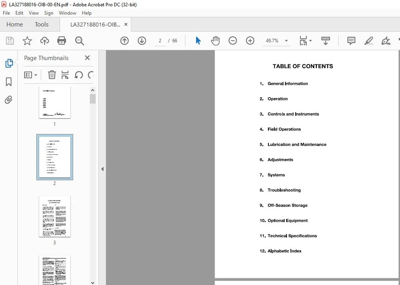Screen dimensions: 400x285
Task: Activate the Hand pan tool
Action: (215, 41)
